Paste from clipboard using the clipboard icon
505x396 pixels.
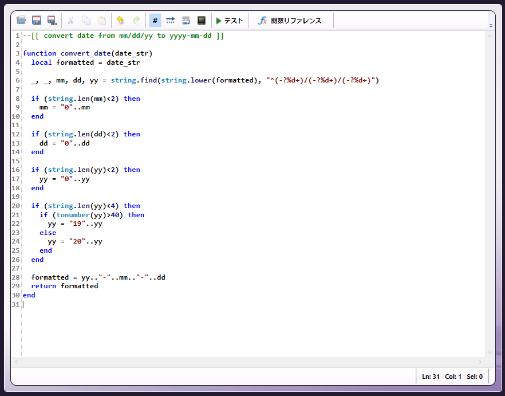click(102, 20)
